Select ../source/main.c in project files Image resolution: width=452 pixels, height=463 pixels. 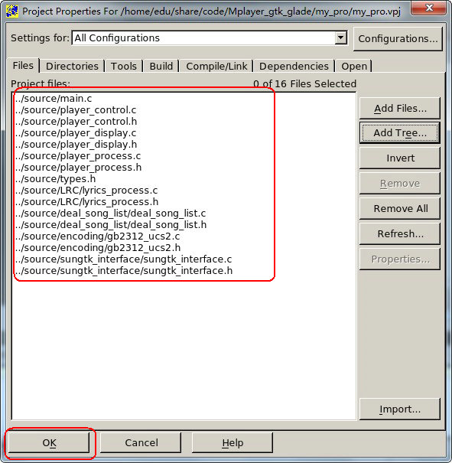pos(54,98)
